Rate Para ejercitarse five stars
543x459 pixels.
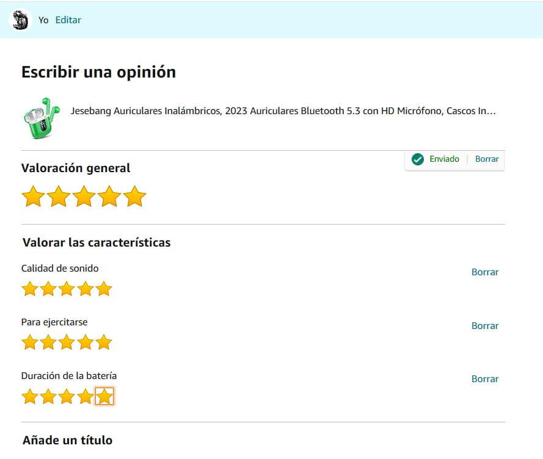[x=104, y=342]
